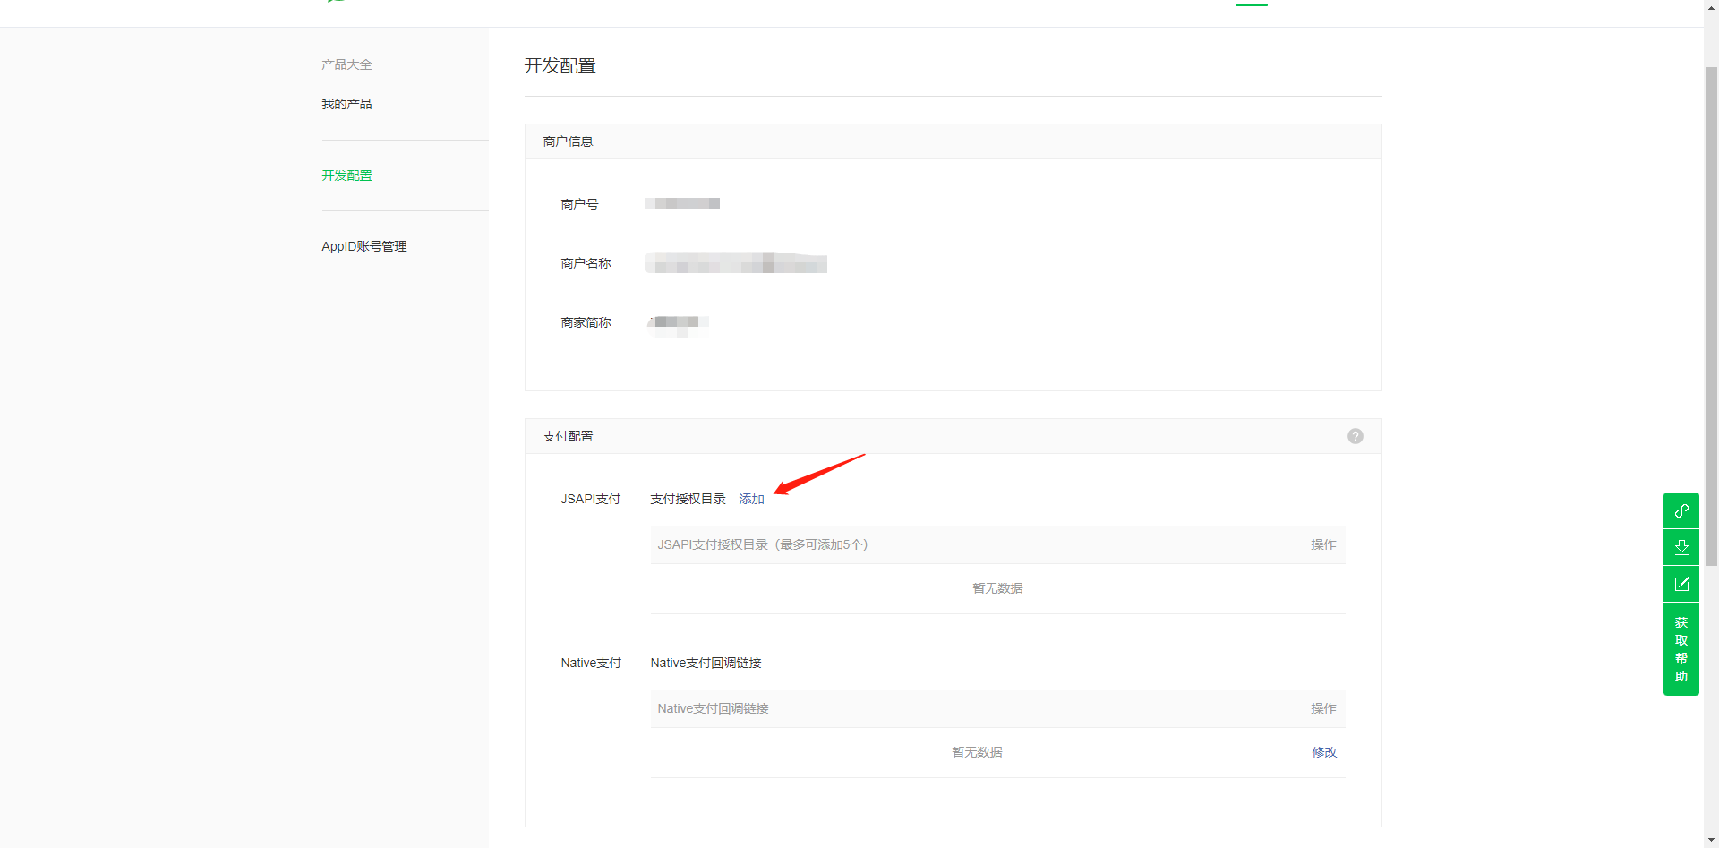Open 我的产品 in the left sidebar
The width and height of the screenshot is (1719, 848).
click(346, 104)
